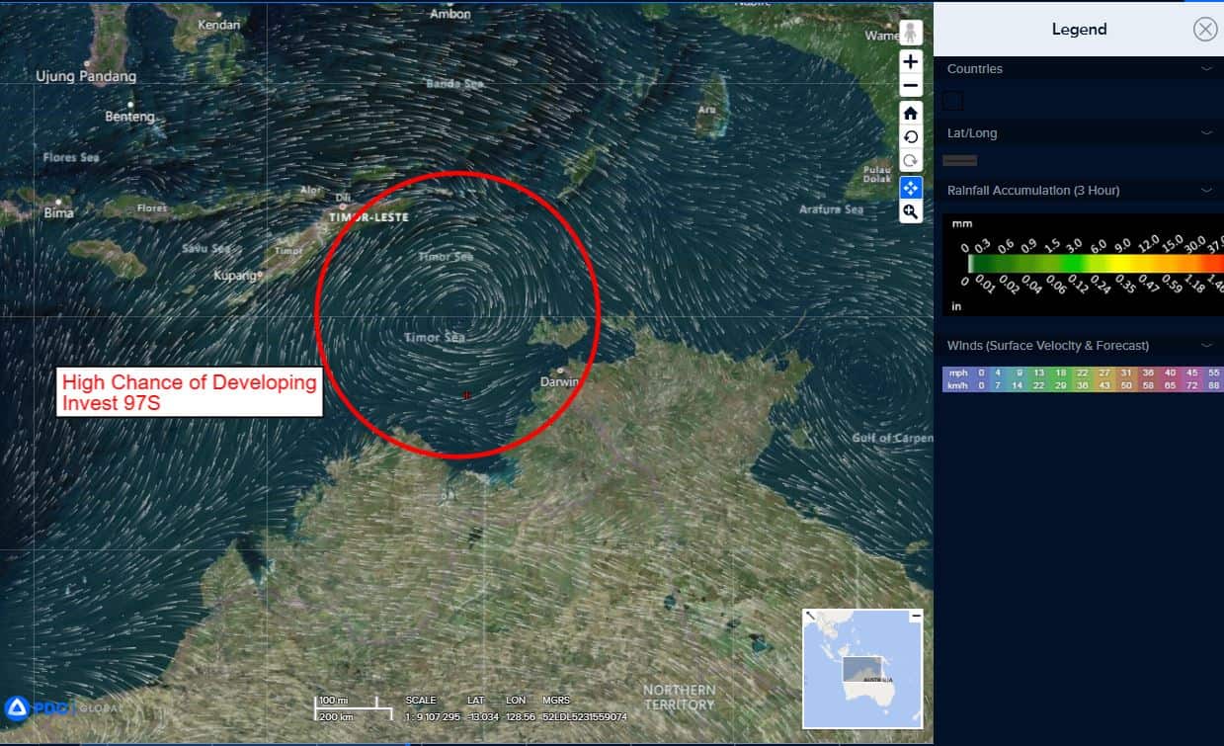
Task: Collapse the Rainfall Accumulation legend section
Action: tap(1206, 191)
